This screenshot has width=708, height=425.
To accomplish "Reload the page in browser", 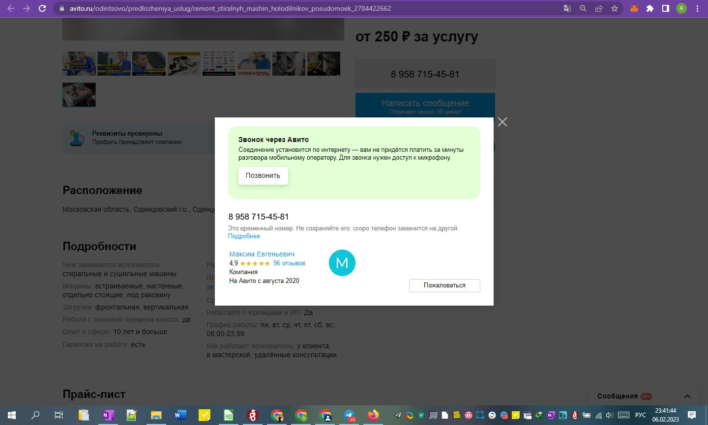I will (x=42, y=8).
